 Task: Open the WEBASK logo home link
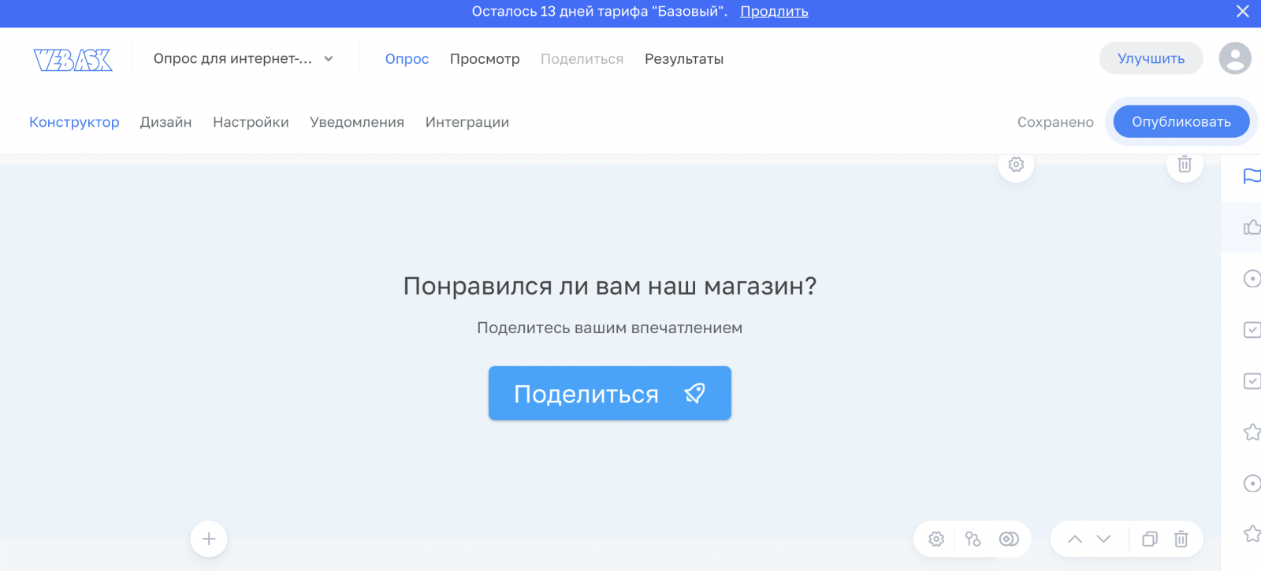point(73,59)
